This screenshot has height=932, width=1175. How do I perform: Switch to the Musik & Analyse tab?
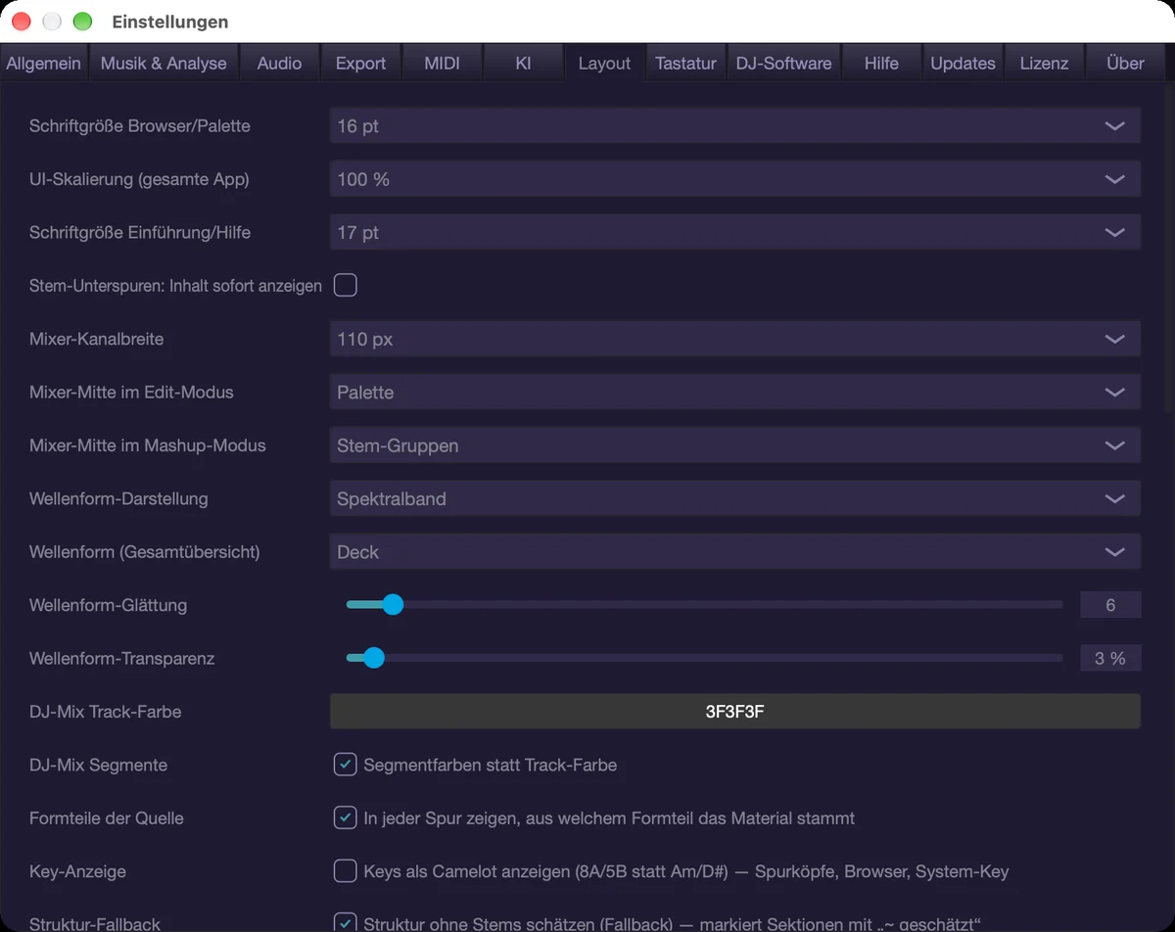(x=164, y=63)
